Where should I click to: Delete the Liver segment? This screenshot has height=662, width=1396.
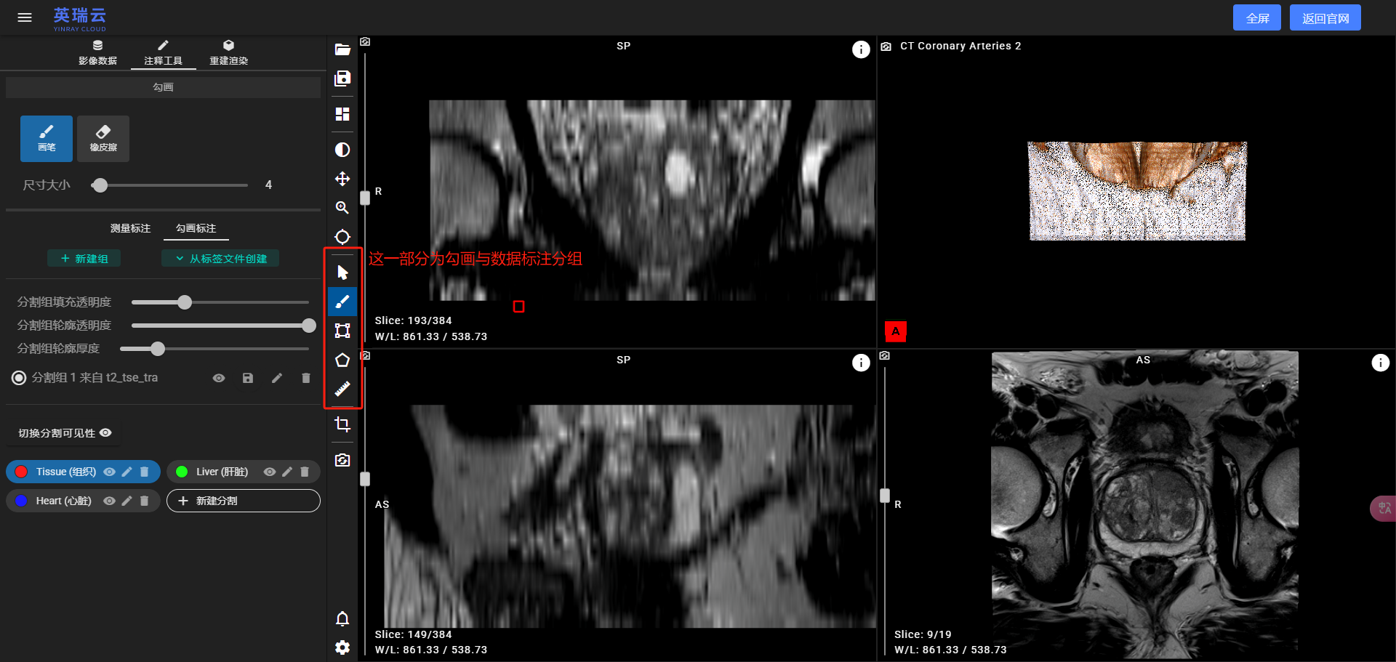pos(305,472)
